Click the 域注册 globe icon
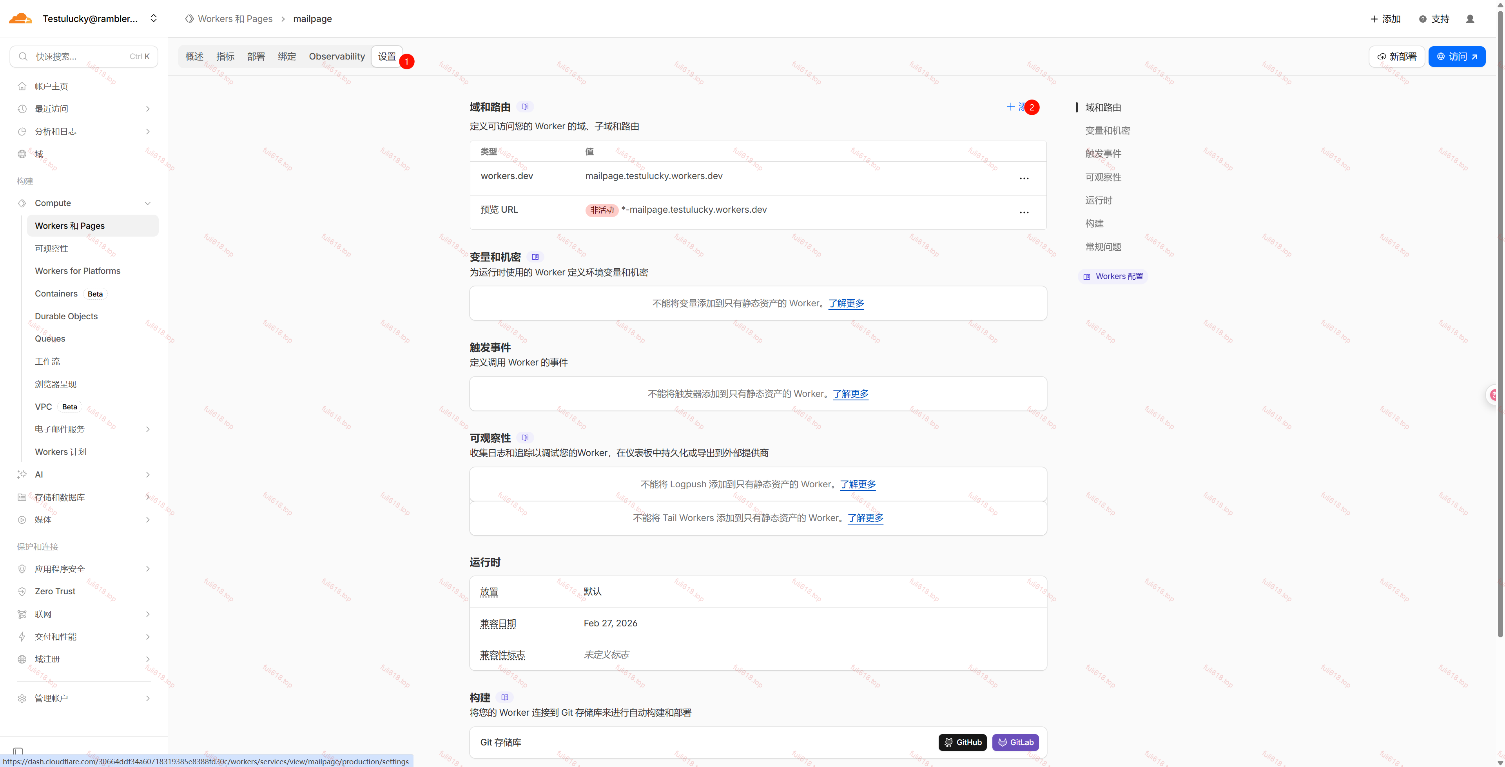Image resolution: width=1505 pixels, height=767 pixels. 22,659
